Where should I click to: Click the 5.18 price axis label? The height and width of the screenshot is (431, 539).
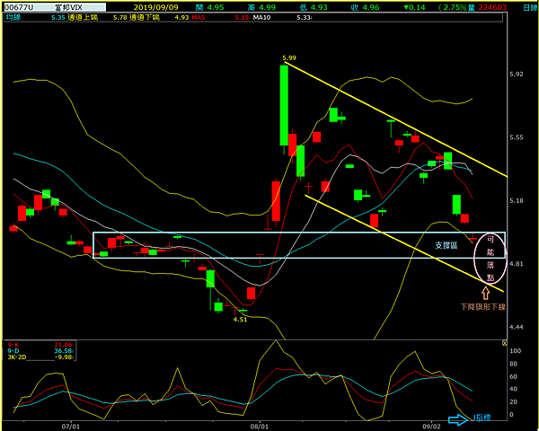click(x=517, y=200)
